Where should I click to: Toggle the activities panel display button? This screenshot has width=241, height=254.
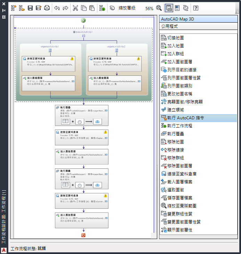pyautogui.click(x=169, y=8)
